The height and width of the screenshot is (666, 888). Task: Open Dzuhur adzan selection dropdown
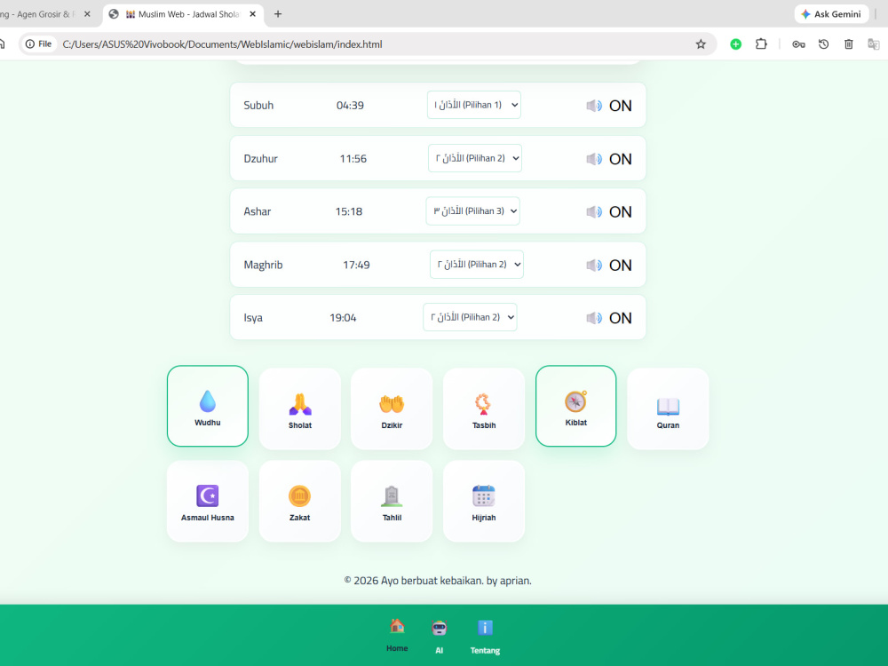(x=474, y=158)
